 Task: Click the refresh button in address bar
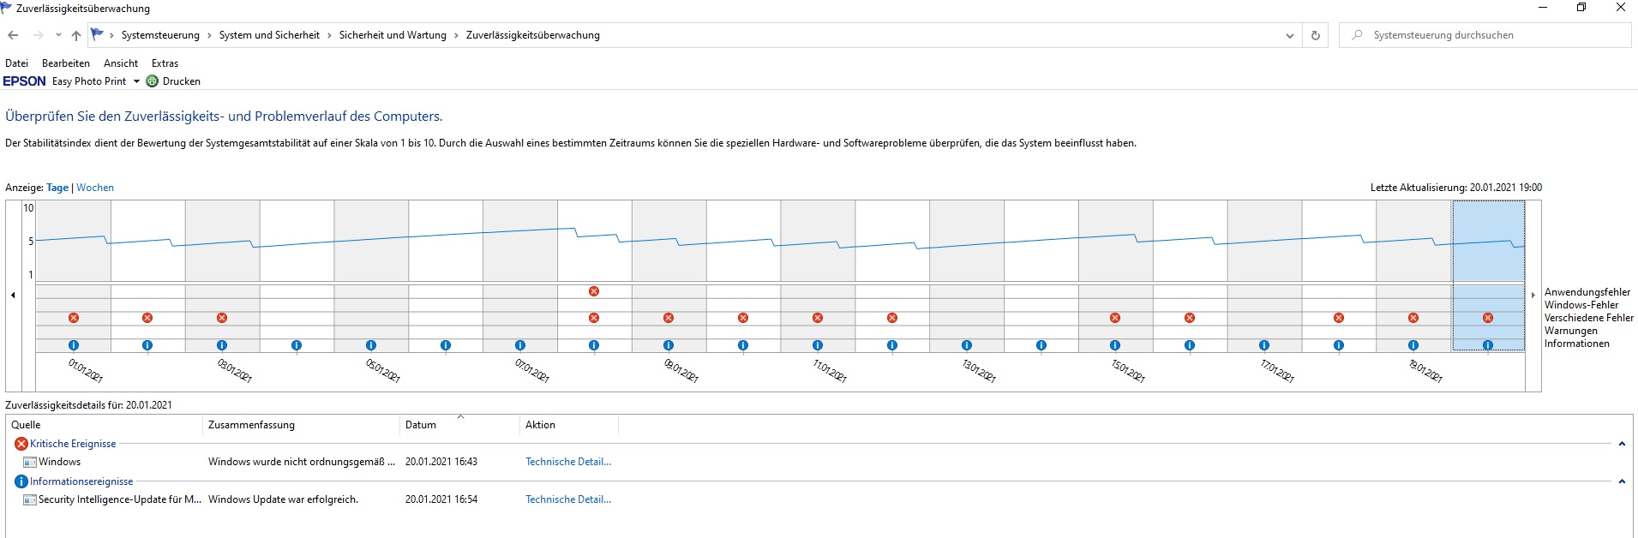pos(1316,35)
